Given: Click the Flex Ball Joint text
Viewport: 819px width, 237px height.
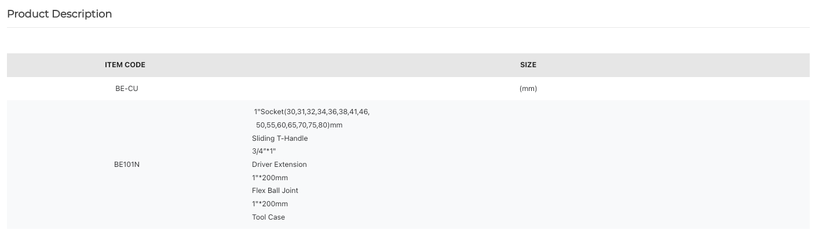Looking at the screenshot, I should [275, 191].
